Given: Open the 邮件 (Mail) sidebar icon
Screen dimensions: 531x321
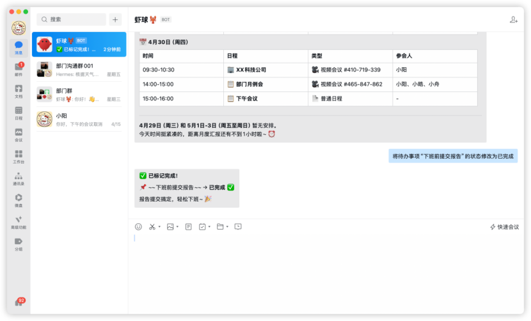Looking at the screenshot, I should point(19,70).
